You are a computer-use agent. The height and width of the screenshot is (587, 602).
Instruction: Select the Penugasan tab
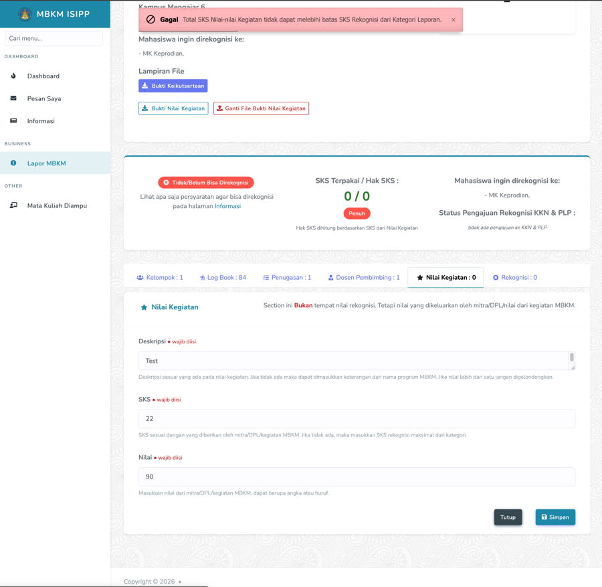(287, 278)
